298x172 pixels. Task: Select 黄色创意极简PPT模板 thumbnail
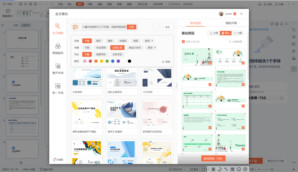(x=87, y=113)
